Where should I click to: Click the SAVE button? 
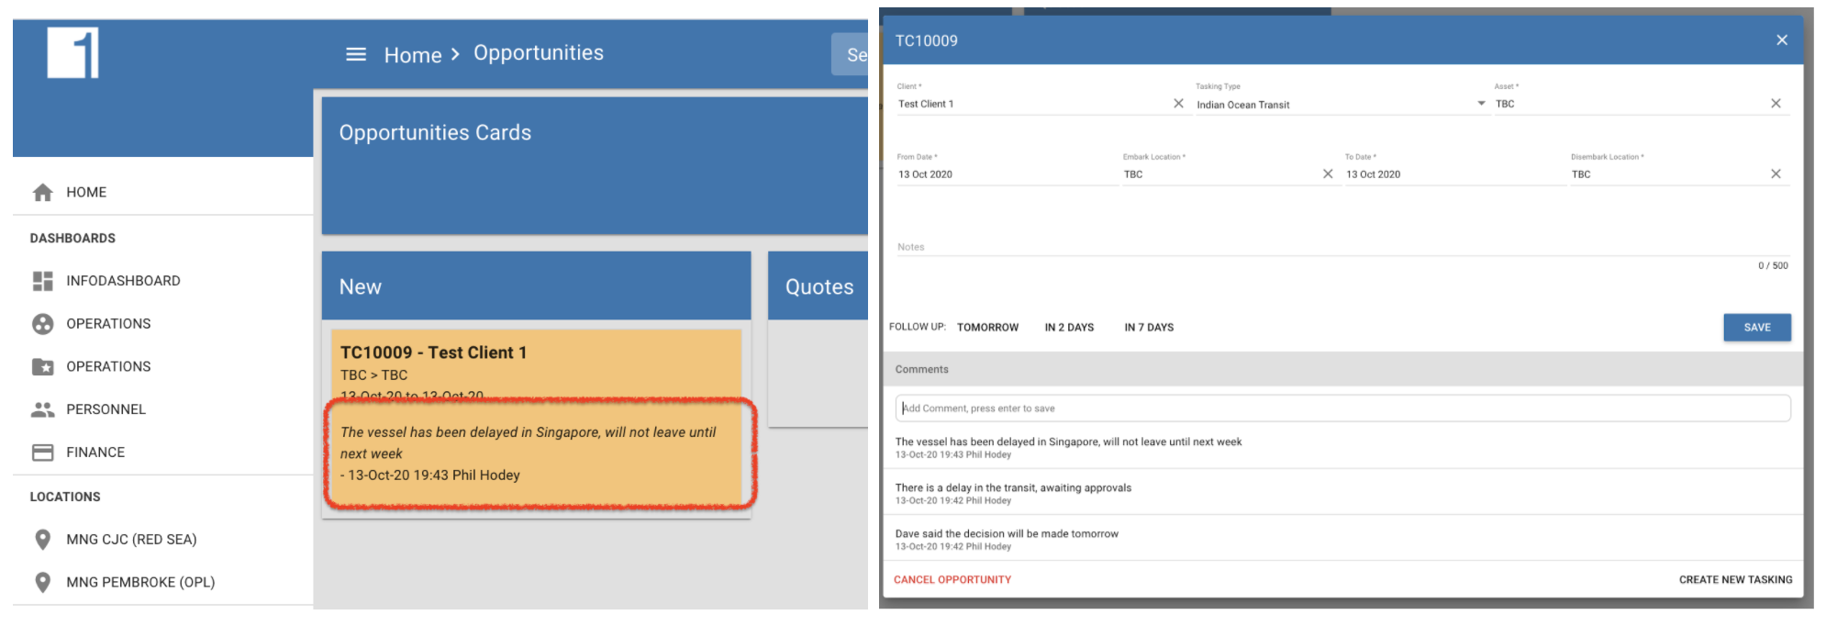pyautogui.click(x=1757, y=328)
